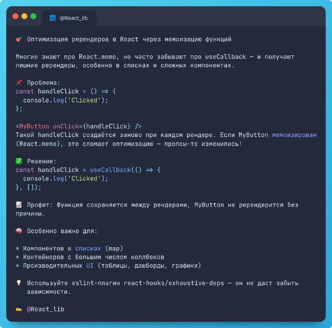Image resolution: width=332 pixels, height=328 pixels.
Task: Click the dart target emoji in title
Action: (19, 39)
